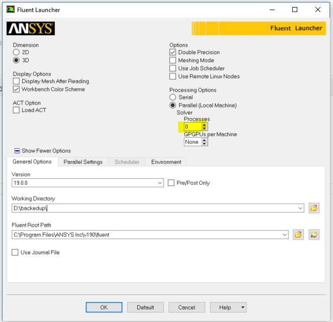Decrease GPGPUs per Machine value

click(x=204, y=144)
